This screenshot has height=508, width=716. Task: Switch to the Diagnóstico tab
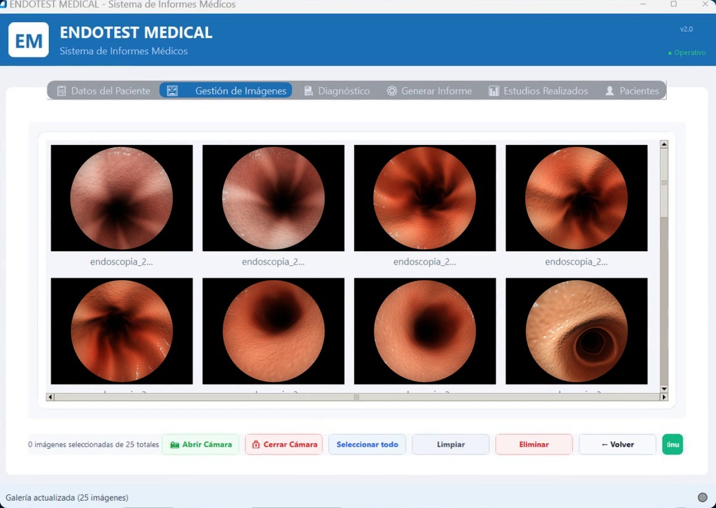337,91
